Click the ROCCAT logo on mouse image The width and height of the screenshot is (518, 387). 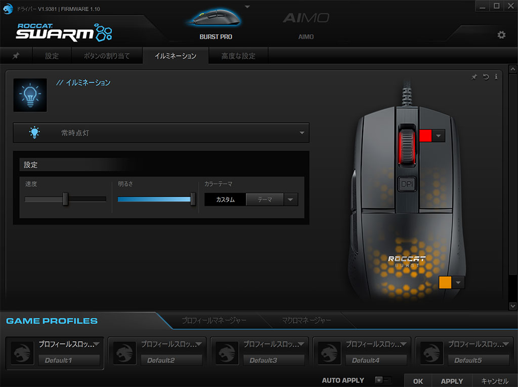coord(406,259)
